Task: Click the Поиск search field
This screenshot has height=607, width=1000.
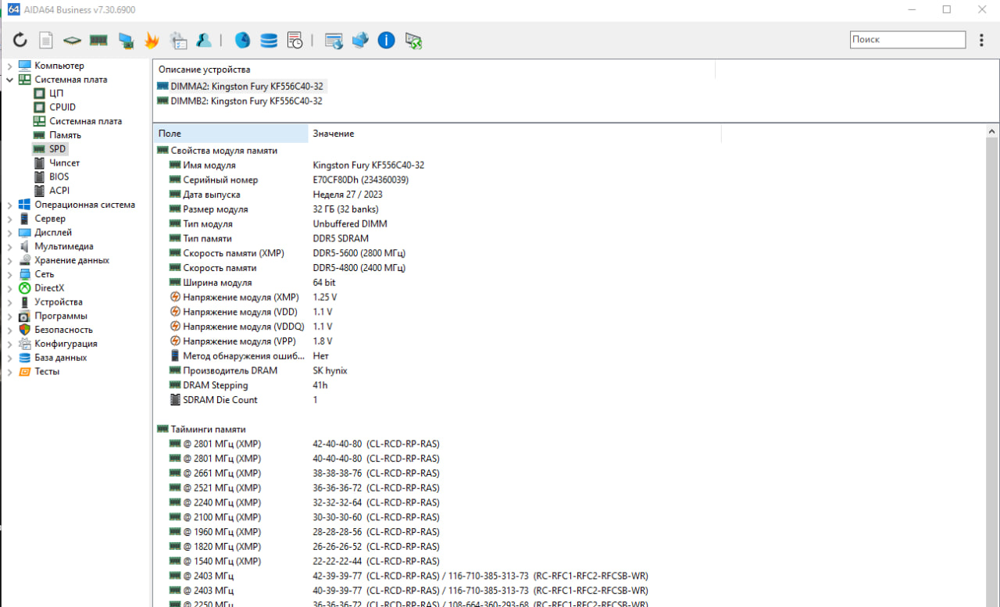Action: click(x=908, y=40)
